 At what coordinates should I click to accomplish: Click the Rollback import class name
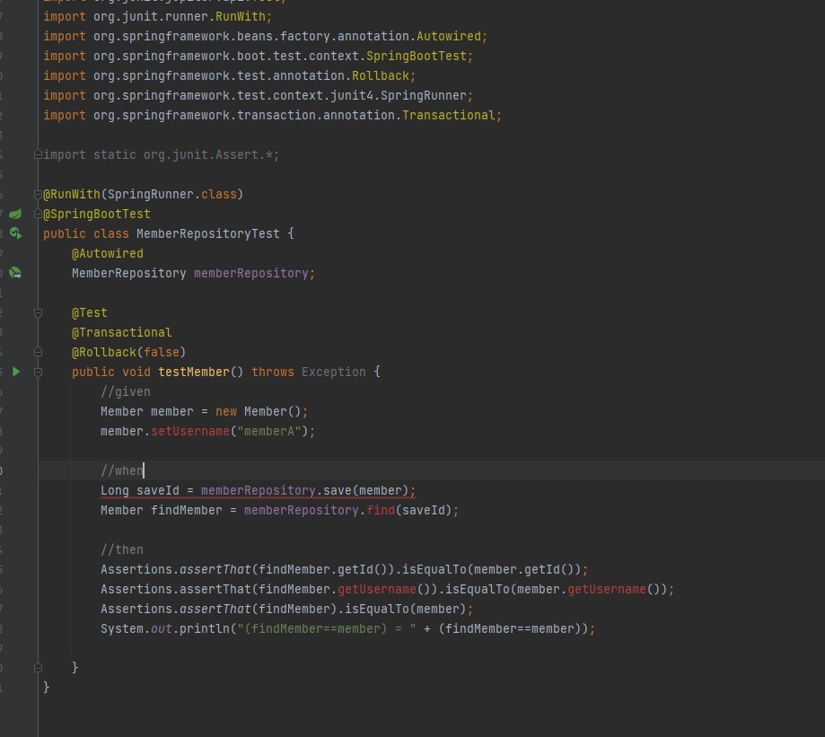381,75
